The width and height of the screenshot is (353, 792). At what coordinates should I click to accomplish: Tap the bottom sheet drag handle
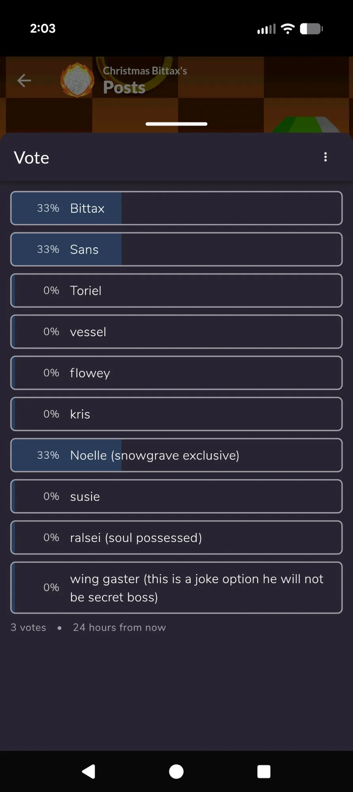tap(176, 124)
